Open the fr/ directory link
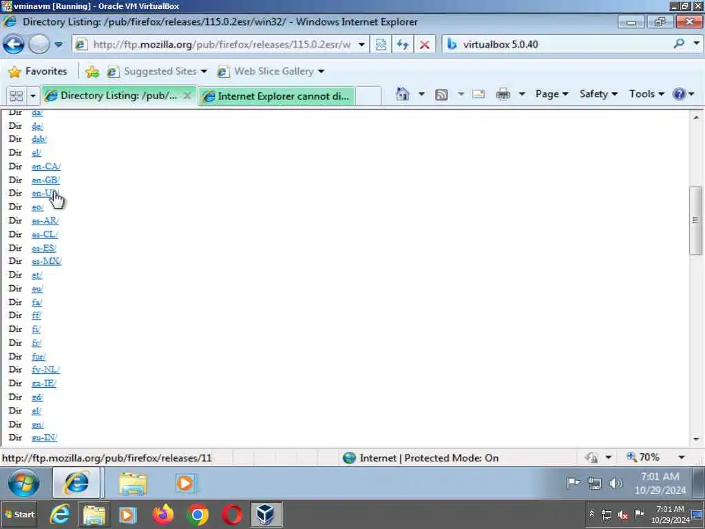Image resolution: width=705 pixels, height=529 pixels. (x=36, y=343)
